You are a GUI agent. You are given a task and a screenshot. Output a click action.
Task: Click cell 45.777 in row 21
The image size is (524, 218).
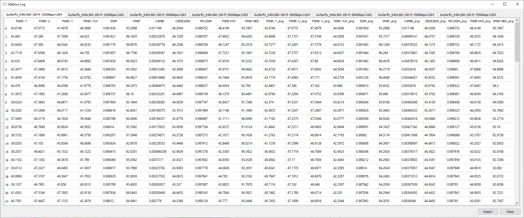click(x=229, y=201)
